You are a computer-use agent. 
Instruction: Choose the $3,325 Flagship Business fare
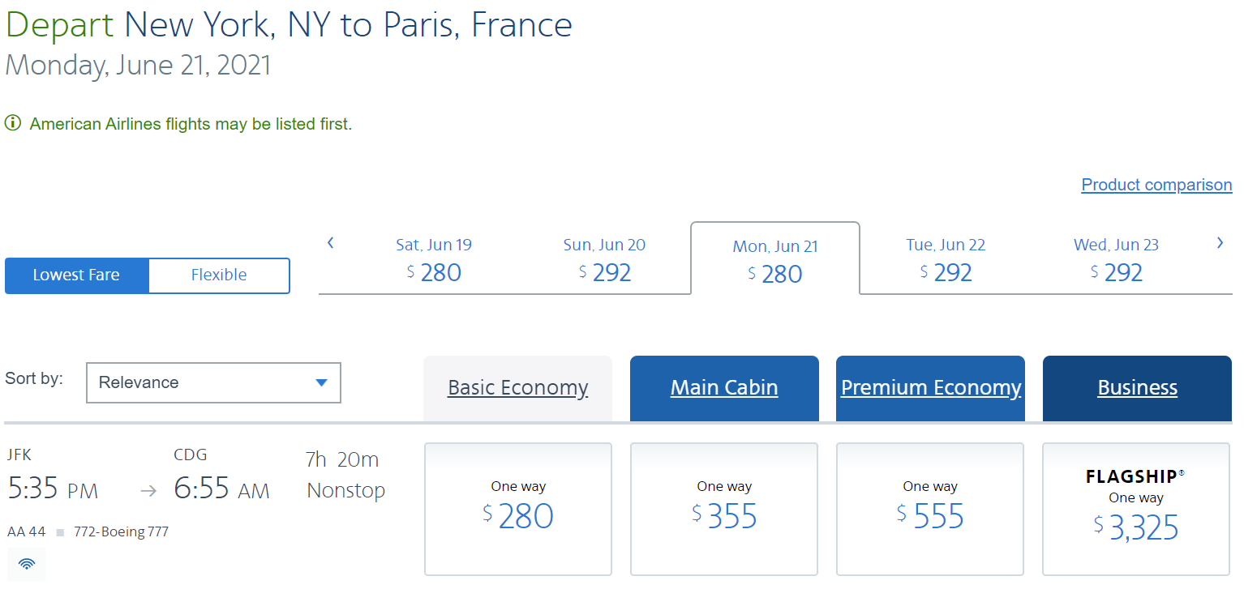coord(1136,509)
